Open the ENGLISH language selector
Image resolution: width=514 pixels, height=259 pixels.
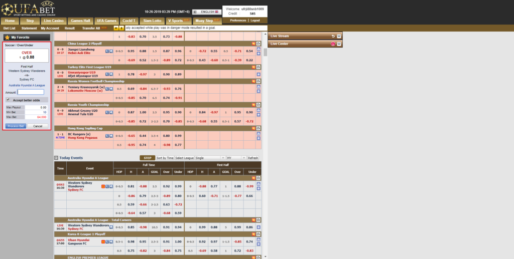pyautogui.click(x=207, y=12)
